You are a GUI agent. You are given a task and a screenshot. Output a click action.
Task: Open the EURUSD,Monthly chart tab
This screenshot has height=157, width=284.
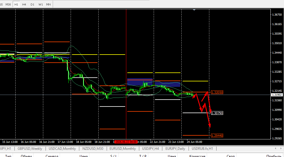123,149
